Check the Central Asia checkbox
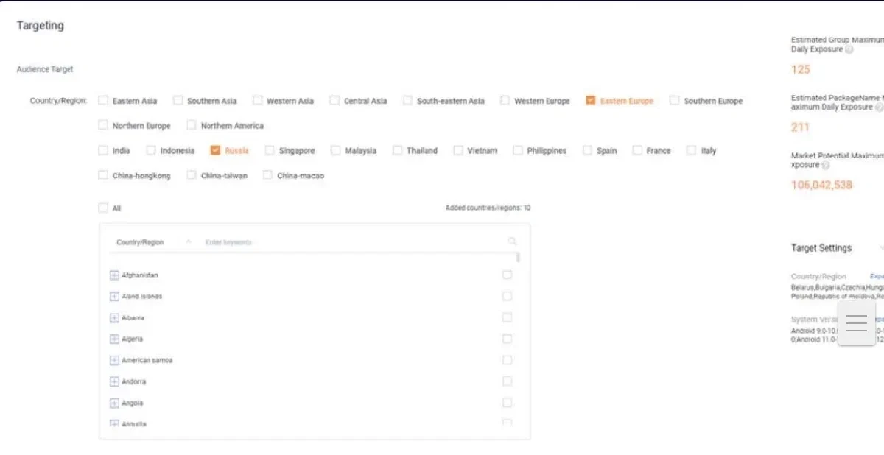The height and width of the screenshot is (455, 884). [334, 101]
